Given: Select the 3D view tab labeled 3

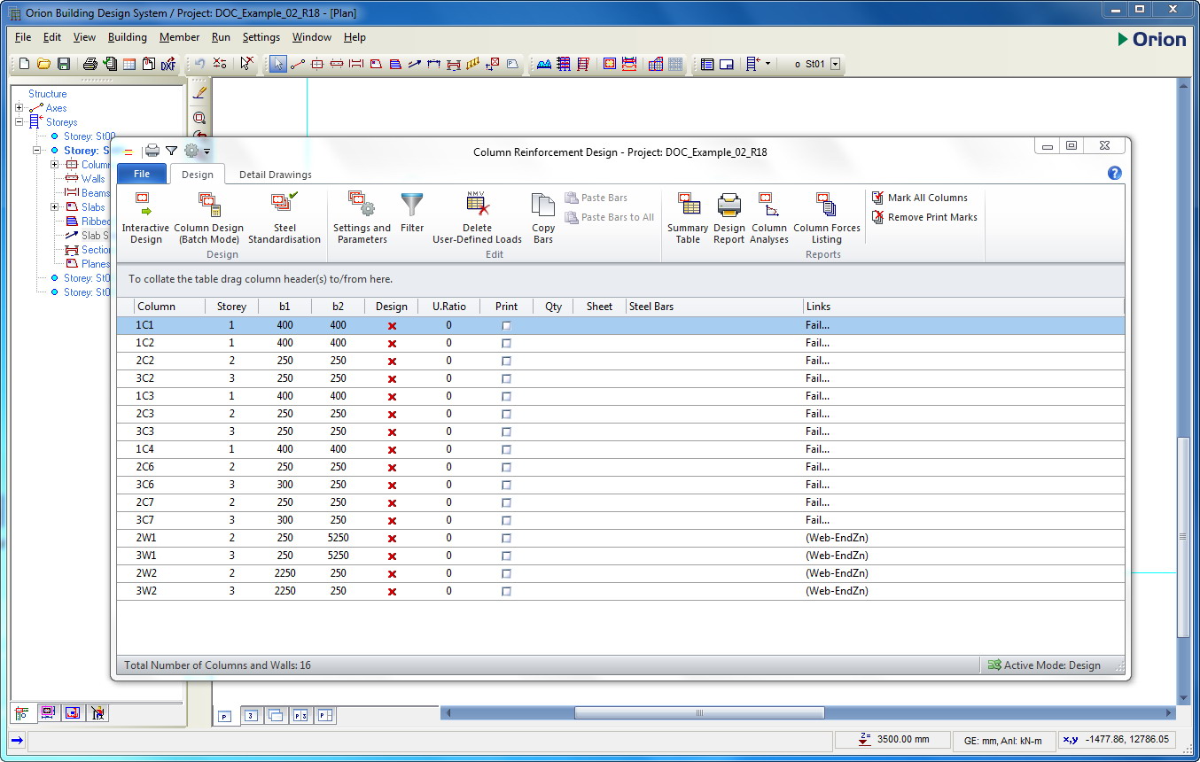Looking at the screenshot, I should click(x=251, y=715).
